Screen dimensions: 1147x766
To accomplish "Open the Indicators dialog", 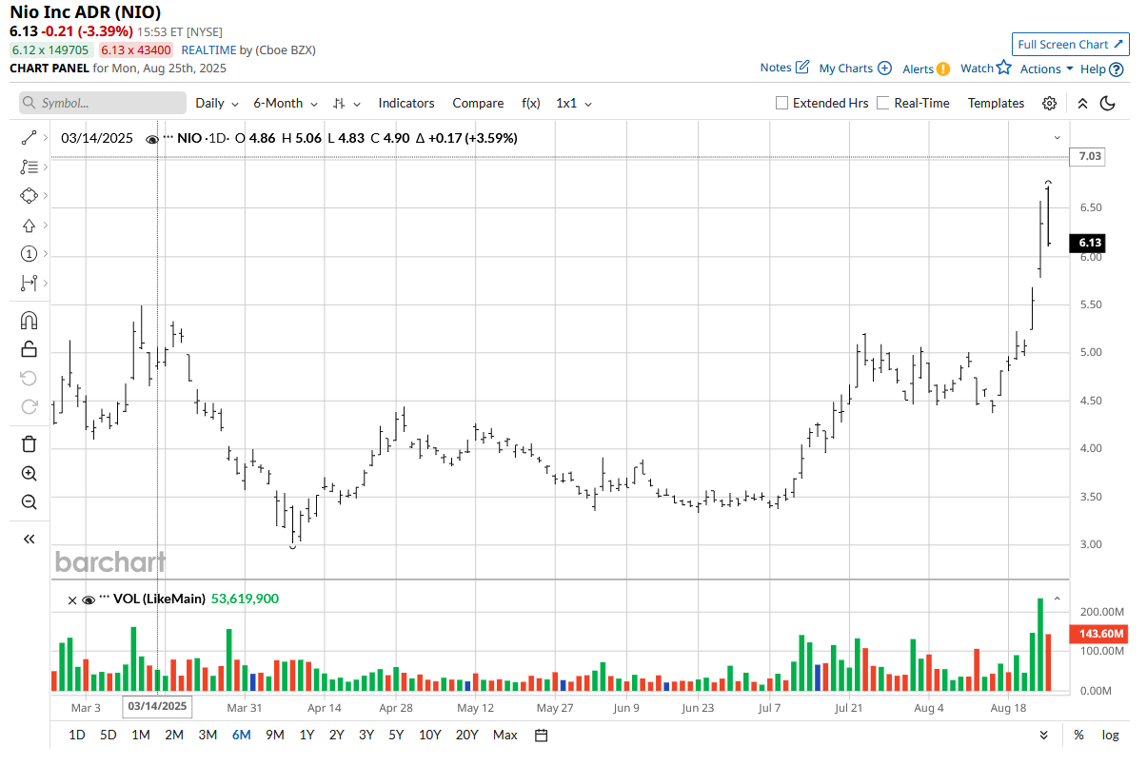I will click(x=406, y=103).
